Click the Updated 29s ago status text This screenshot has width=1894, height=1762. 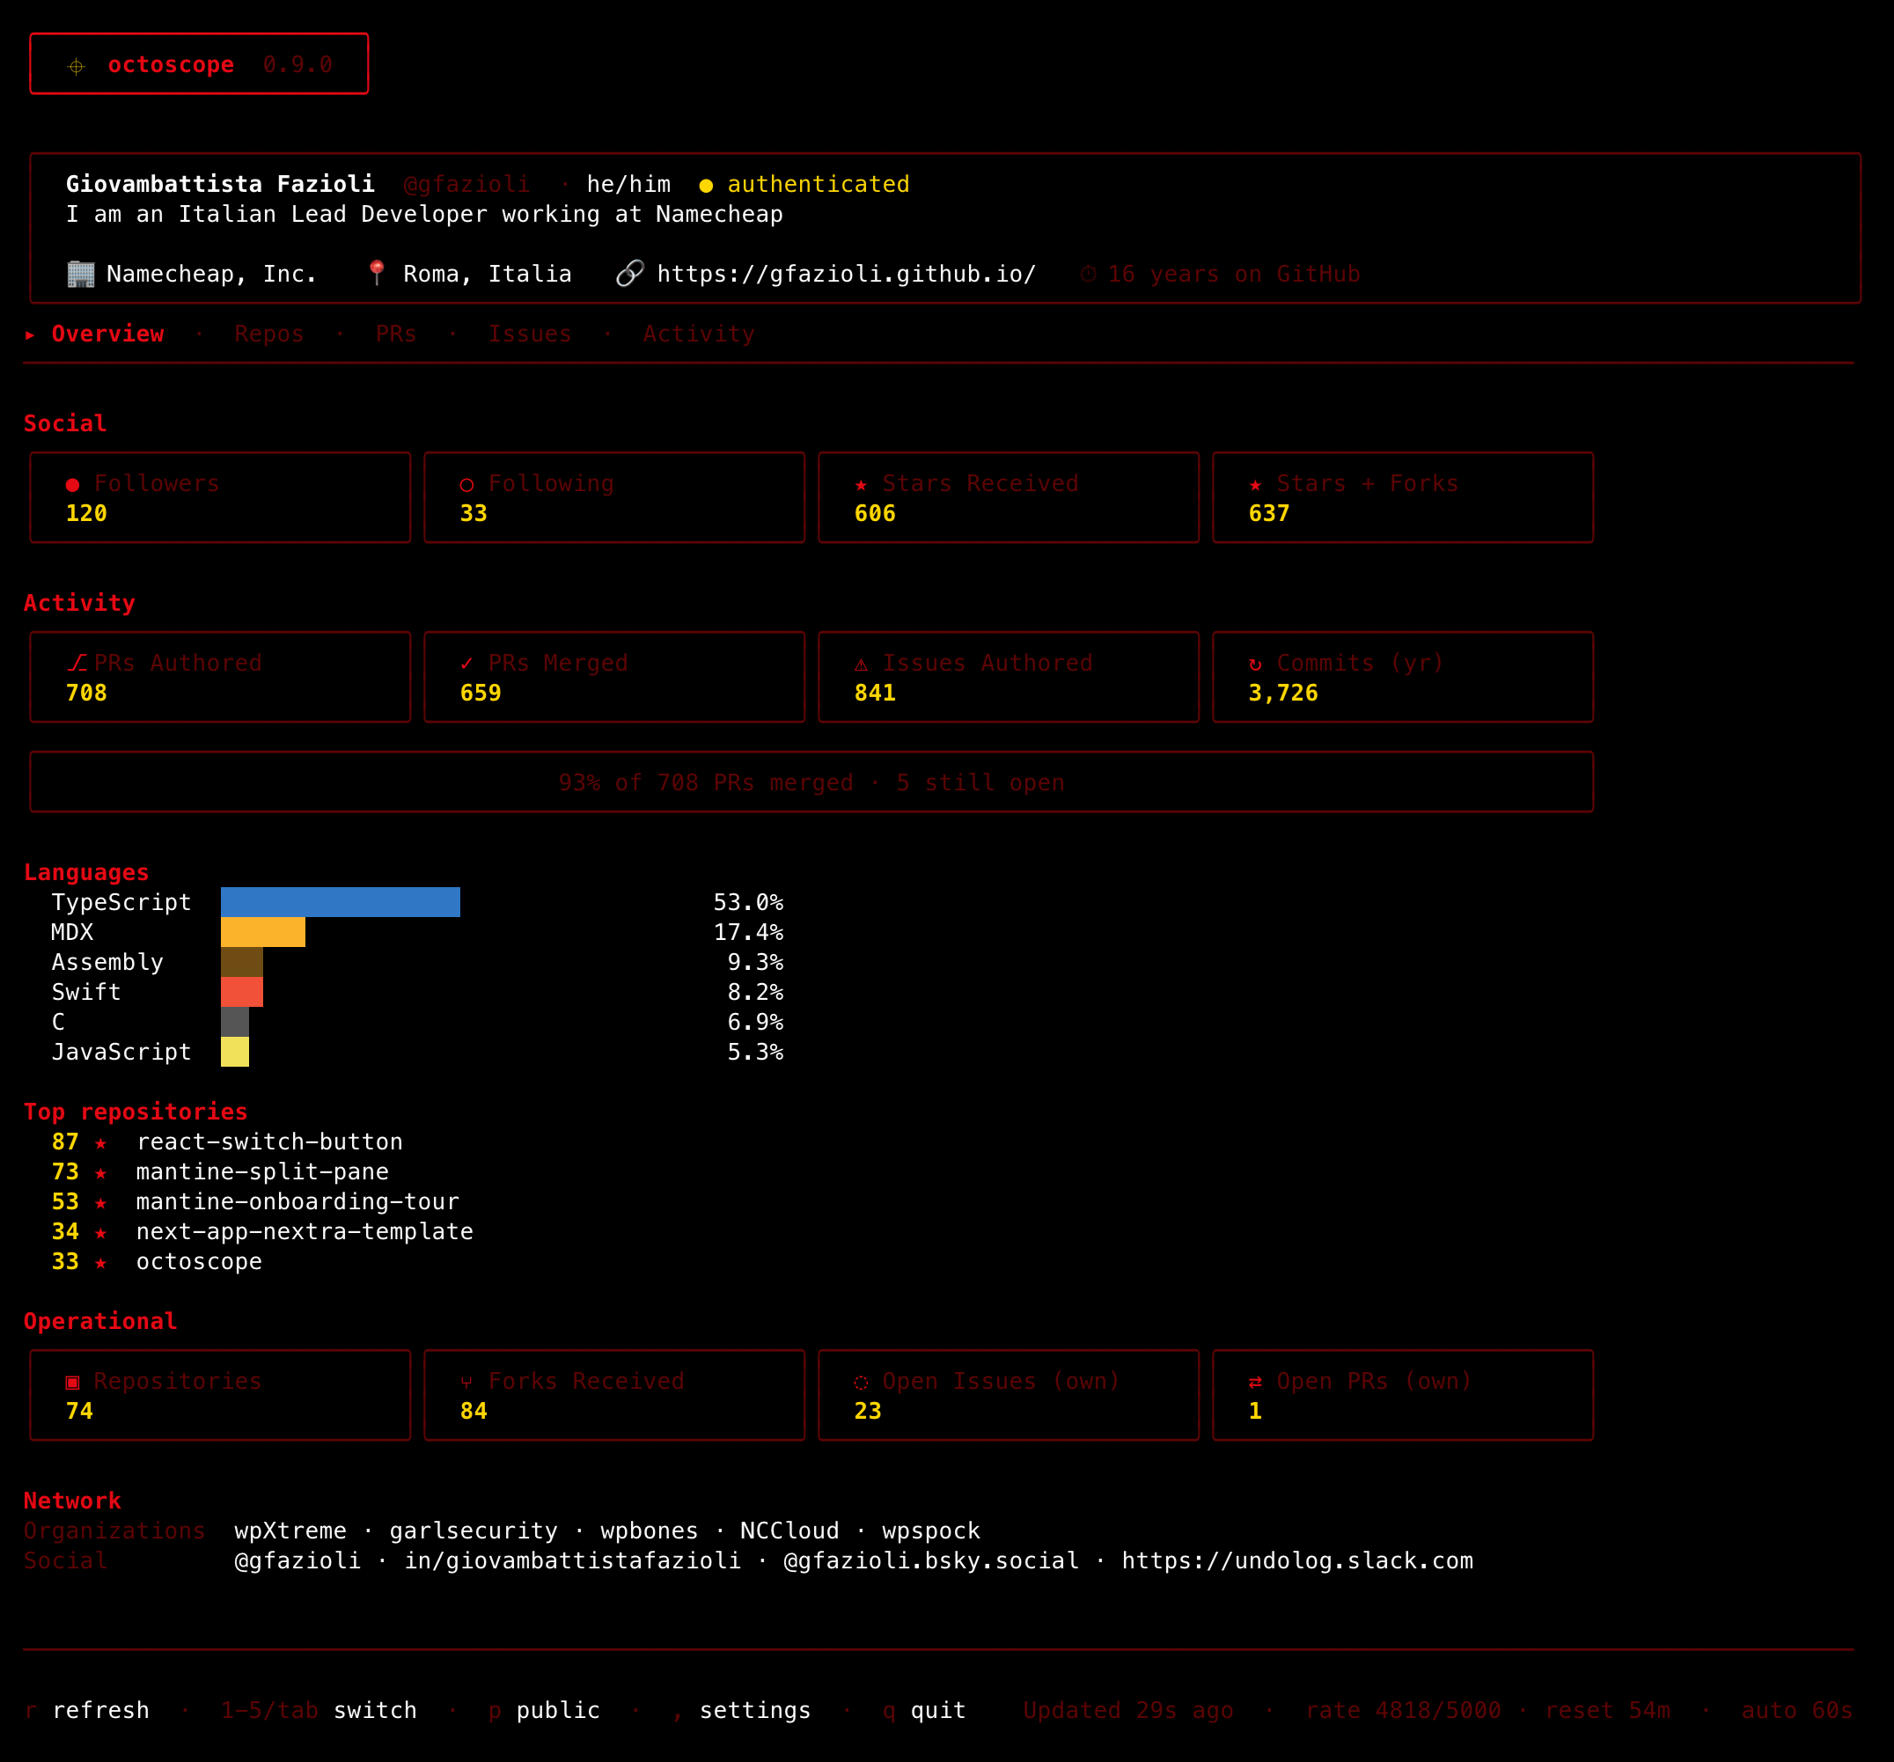tap(1128, 1709)
